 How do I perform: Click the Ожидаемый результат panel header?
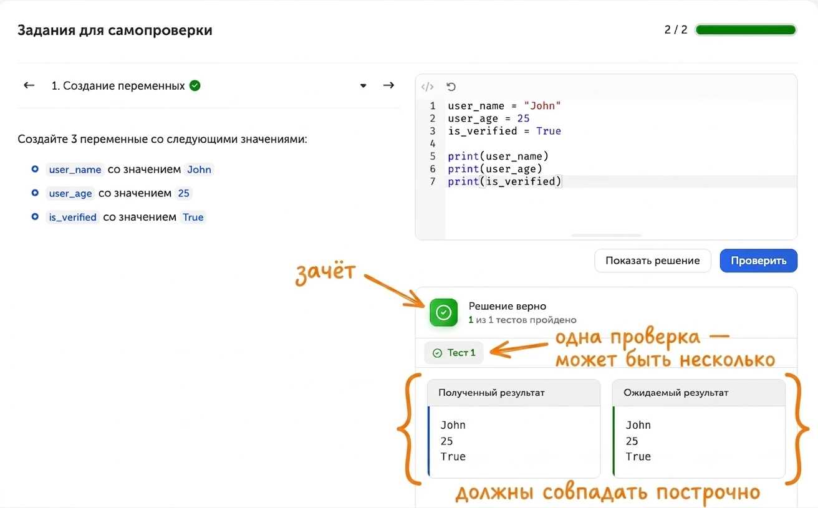[x=699, y=393]
